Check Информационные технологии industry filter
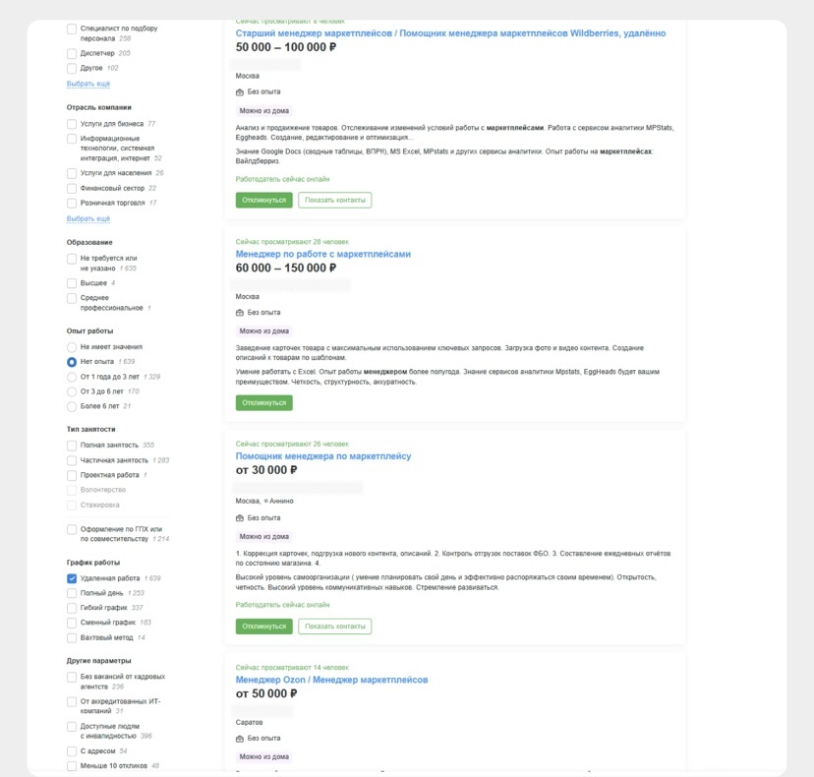The height and width of the screenshot is (777, 814). (72, 139)
